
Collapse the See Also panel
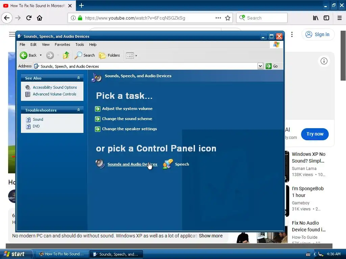78,78
